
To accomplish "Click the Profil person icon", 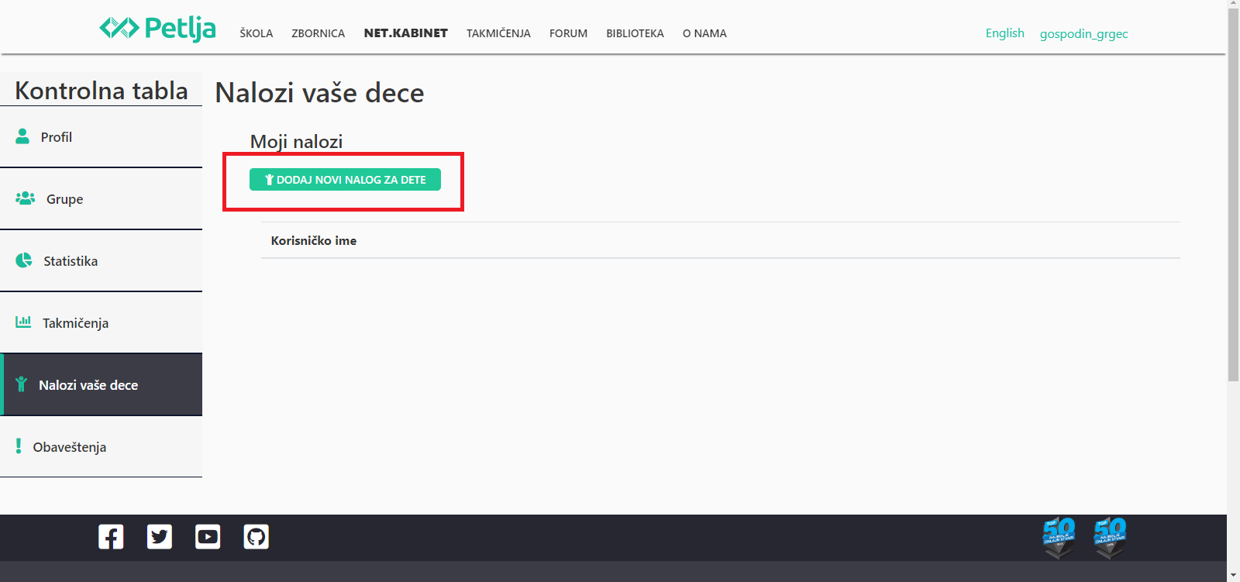I will click(x=22, y=136).
